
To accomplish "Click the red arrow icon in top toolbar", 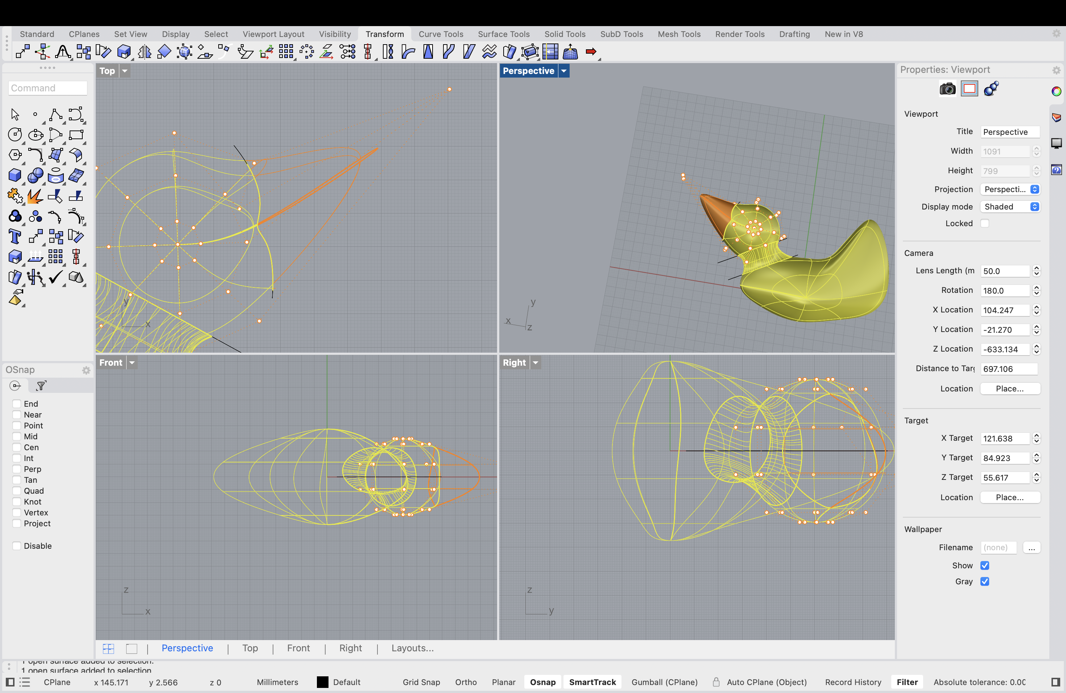I will (591, 52).
